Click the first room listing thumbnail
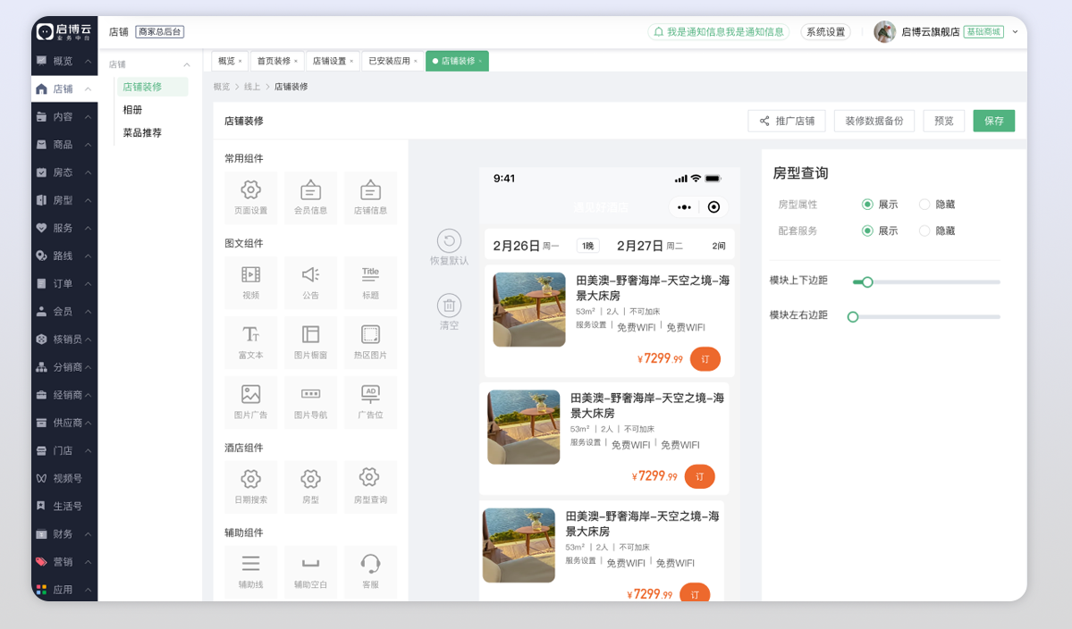Image resolution: width=1072 pixels, height=629 pixels. pyautogui.click(x=529, y=309)
